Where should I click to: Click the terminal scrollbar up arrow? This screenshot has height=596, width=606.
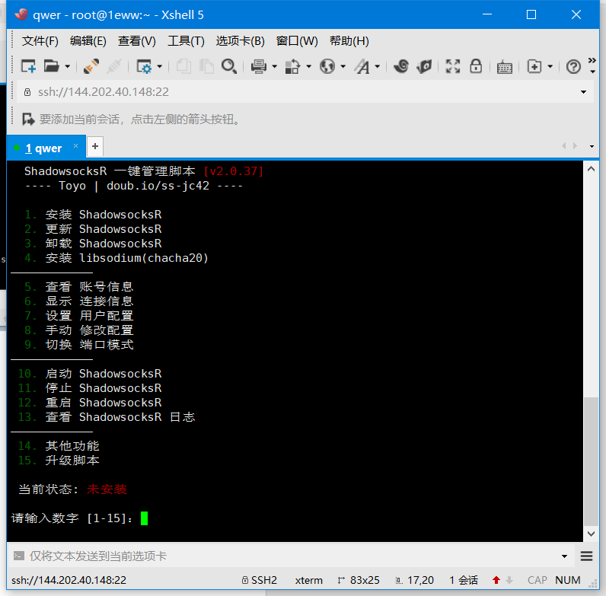(591, 169)
